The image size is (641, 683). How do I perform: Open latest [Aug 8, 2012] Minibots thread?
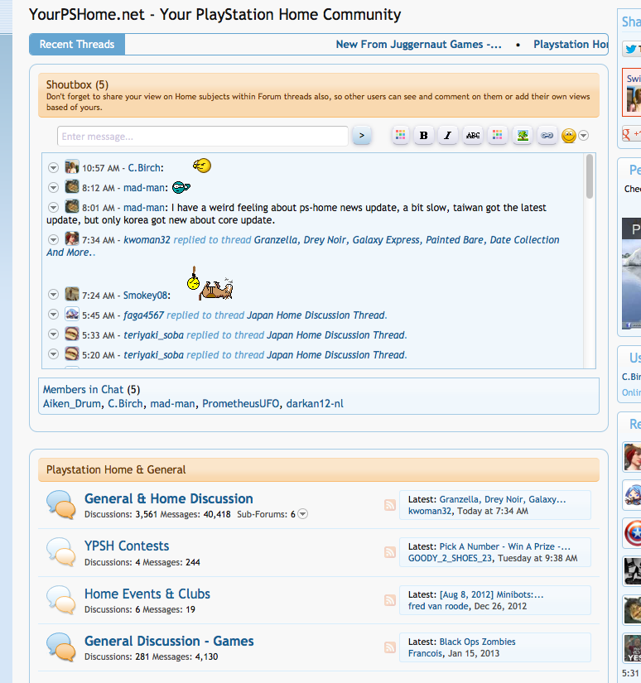(492, 594)
